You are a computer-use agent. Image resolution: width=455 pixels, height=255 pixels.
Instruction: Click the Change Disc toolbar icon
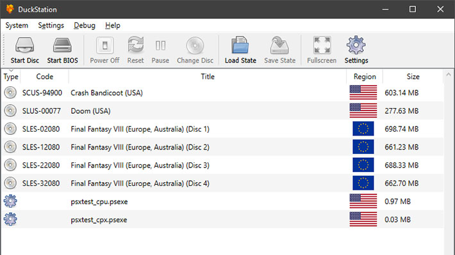tap(195, 45)
